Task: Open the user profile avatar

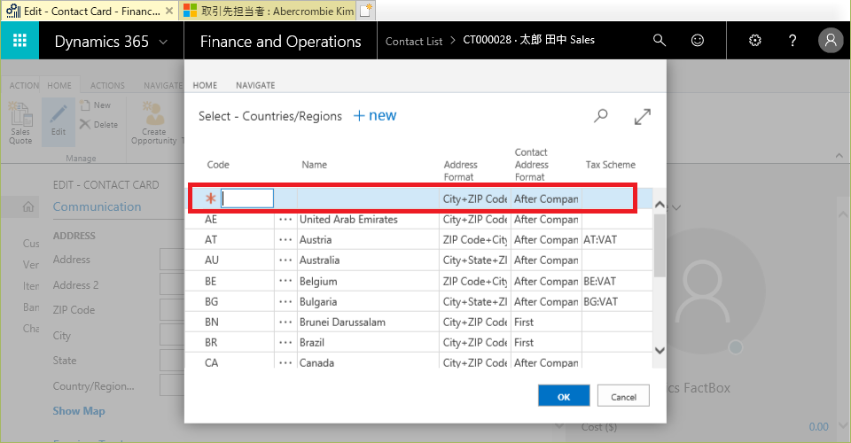Action: click(831, 41)
